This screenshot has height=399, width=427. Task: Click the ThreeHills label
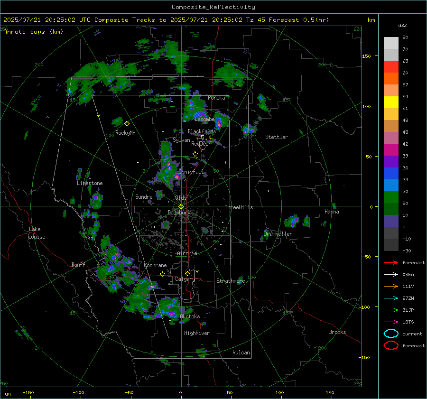pyautogui.click(x=239, y=207)
